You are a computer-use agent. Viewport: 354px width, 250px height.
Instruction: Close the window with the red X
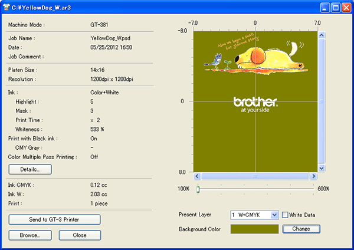click(345, 8)
